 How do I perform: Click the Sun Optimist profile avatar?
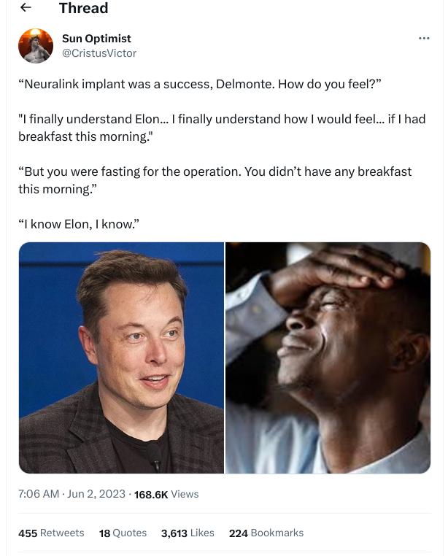(36, 46)
